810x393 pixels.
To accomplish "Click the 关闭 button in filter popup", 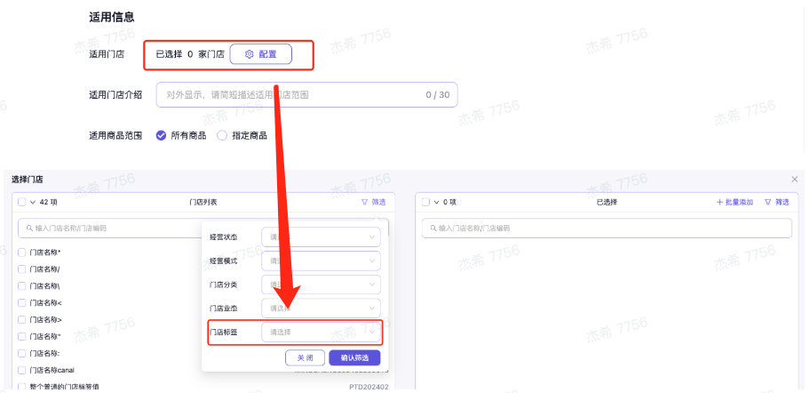I will coord(305,357).
